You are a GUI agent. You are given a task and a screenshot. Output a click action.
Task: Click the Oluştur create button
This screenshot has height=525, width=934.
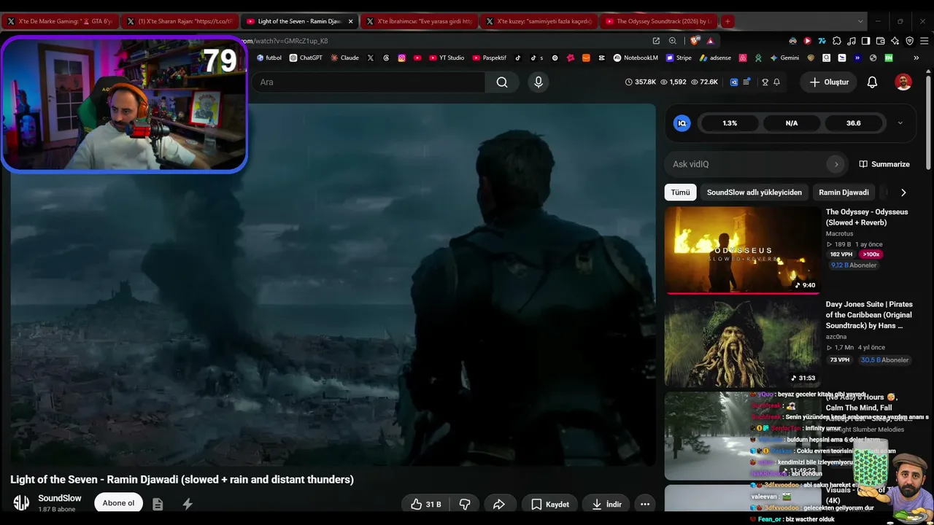pos(828,82)
